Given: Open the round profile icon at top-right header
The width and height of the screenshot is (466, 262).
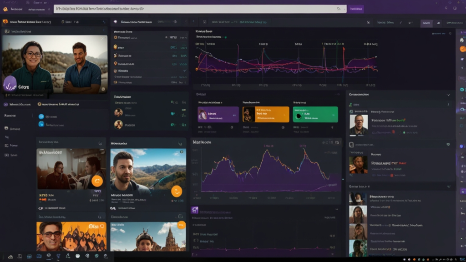Looking at the screenshot, I should (x=455, y=8).
